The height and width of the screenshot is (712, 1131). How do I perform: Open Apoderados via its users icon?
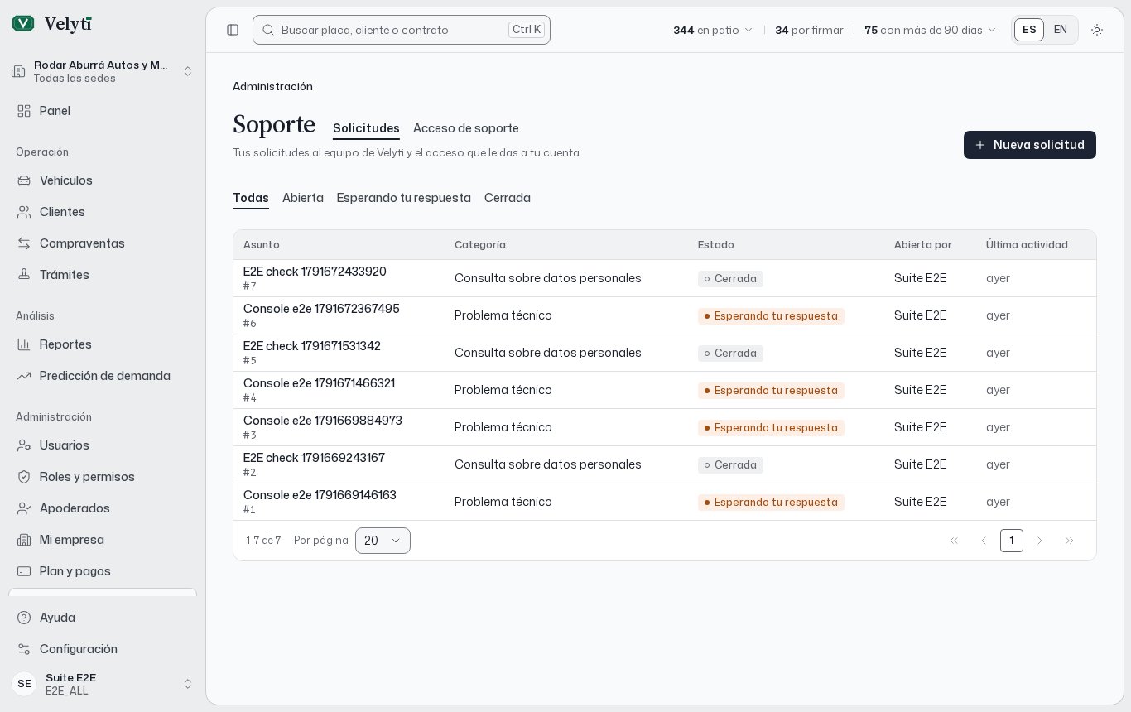click(x=24, y=508)
